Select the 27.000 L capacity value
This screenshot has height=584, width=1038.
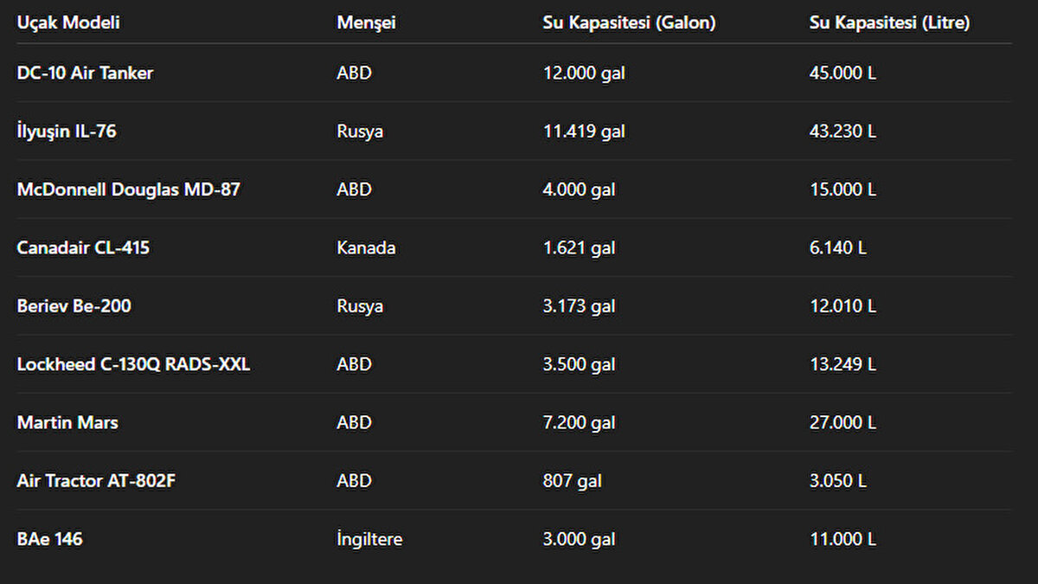pos(843,423)
